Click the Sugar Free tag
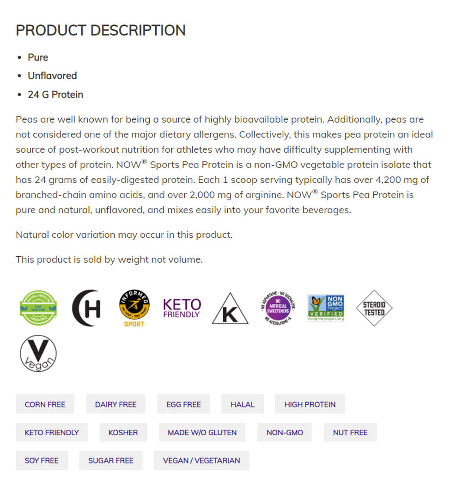 tap(110, 461)
